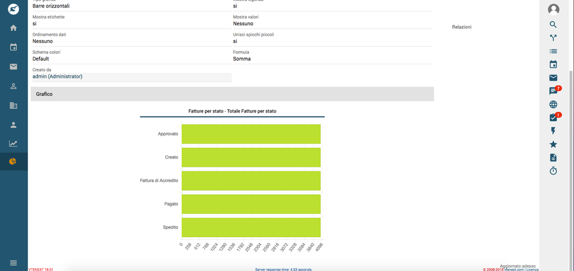Click Nessuno under Mostra valori
This screenshot has height=271, width=574.
click(x=243, y=24)
